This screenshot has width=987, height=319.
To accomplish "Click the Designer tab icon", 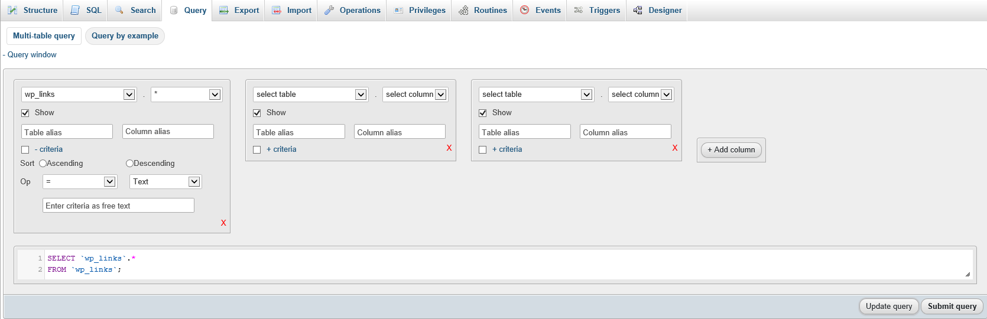I will click(x=638, y=10).
